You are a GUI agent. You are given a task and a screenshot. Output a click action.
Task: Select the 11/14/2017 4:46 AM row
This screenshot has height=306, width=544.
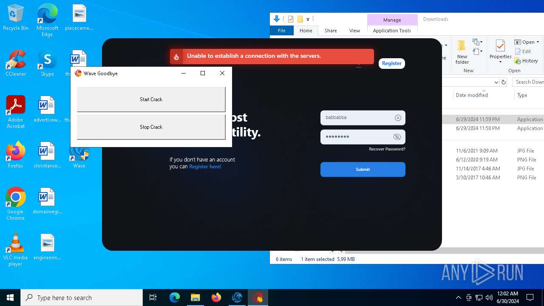coord(493,169)
